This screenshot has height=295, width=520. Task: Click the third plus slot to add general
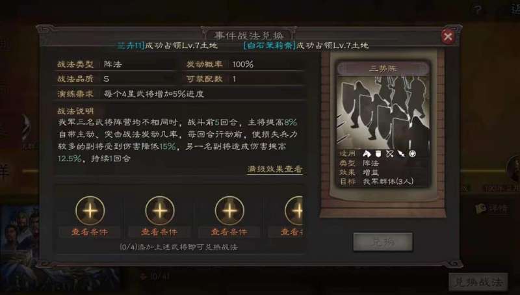pos(229,211)
